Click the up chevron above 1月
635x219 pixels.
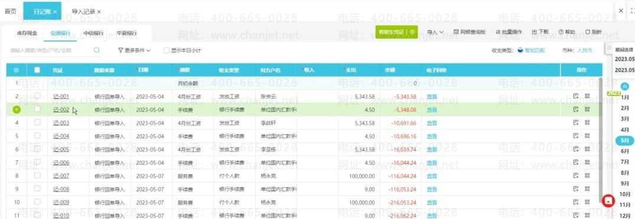point(625,86)
